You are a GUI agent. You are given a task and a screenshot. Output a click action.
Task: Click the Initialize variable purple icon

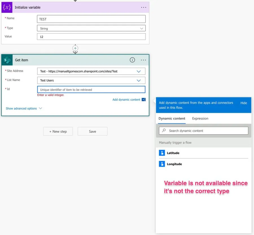[7, 7]
